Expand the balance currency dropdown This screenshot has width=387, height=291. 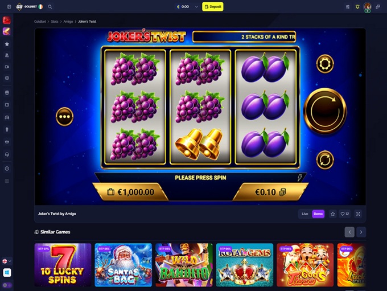tap(196, 7)
